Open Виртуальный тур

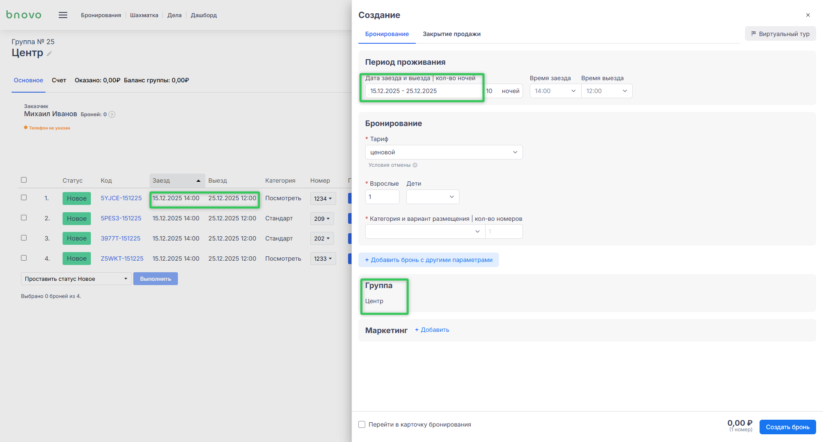coord(780,34)
